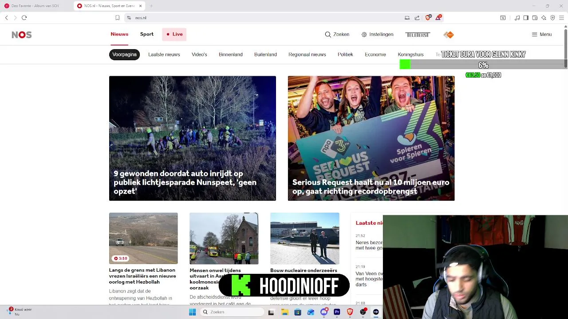Open the new tab plus button
568x319 pixels.
click(151, 6)
